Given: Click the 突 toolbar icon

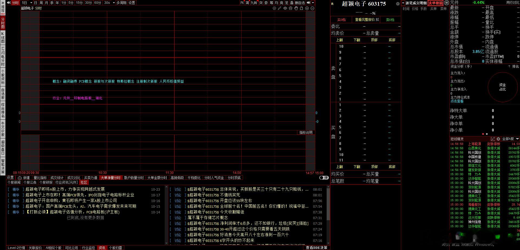Looking at the screenshot, I should click(261, 3).
